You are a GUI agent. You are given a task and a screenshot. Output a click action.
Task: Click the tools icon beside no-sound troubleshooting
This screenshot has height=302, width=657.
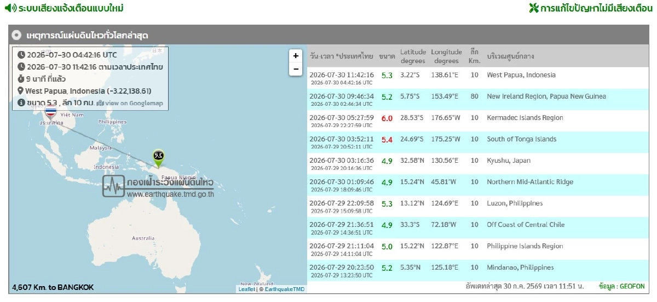(x=534, y=8)
